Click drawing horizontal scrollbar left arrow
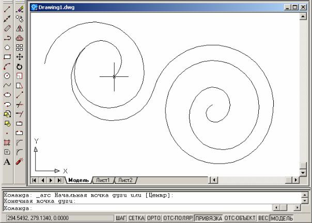This screenshot has width=312, height=223. coord(214,180)
